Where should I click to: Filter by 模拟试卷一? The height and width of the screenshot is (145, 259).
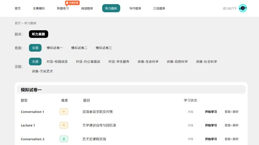pyautogui.click(x=55, y=48)
